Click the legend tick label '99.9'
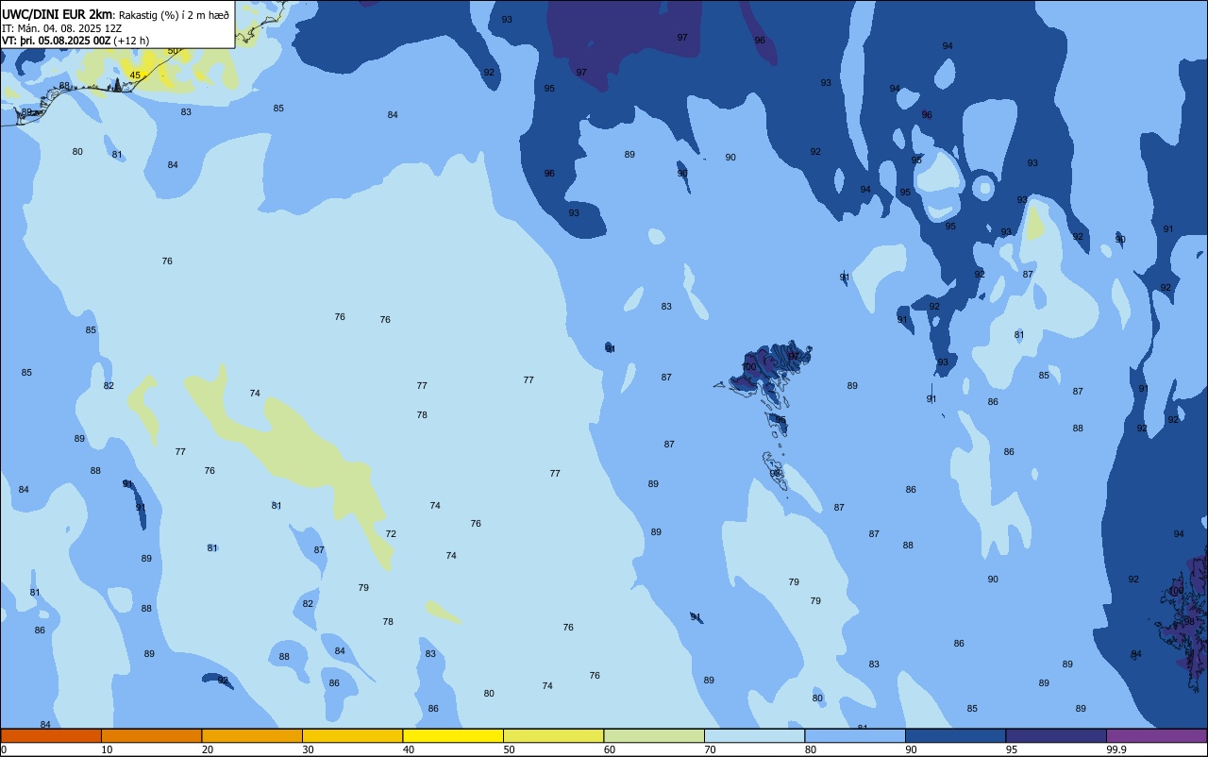The height and width of the screenshot is (757, 1208). tap(1116, 749)
